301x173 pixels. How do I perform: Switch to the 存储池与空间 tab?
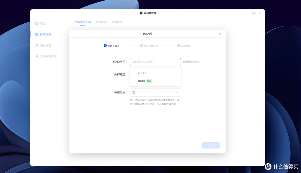coord(82,22)
